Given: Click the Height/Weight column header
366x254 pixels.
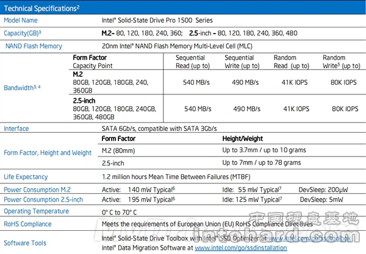Looking at the screenshot, I should [243, 139].
